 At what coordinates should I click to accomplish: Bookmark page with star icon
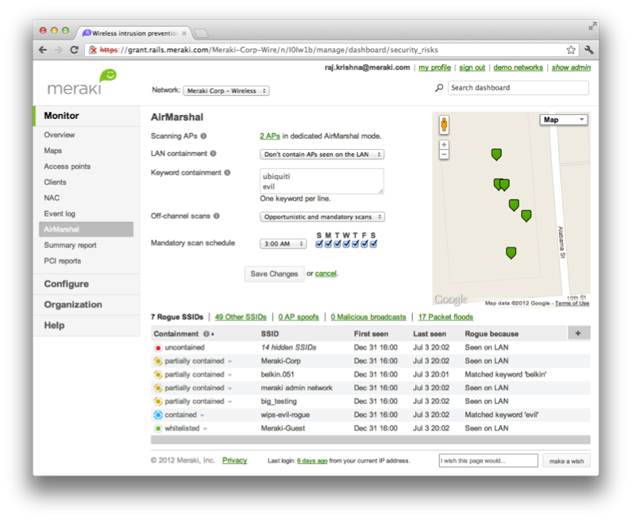click(x=571, y=50)
